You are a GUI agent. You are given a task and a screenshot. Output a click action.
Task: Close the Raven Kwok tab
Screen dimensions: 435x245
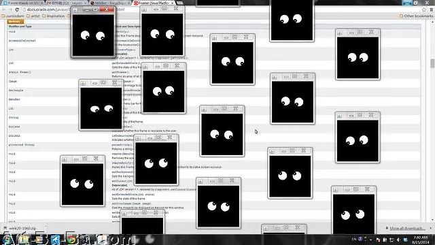[42, 3]
